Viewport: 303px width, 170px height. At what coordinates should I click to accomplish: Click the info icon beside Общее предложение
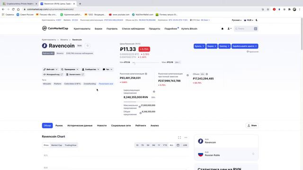coord(141,113)
